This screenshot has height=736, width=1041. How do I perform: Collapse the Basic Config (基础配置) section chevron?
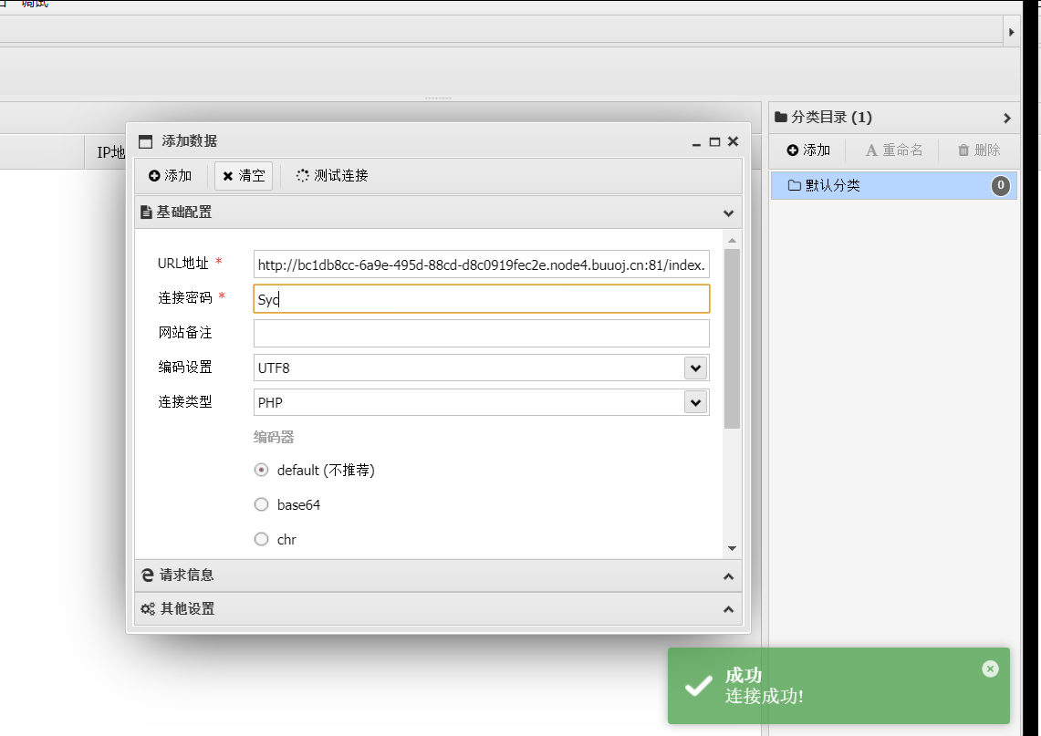[728, 213]
